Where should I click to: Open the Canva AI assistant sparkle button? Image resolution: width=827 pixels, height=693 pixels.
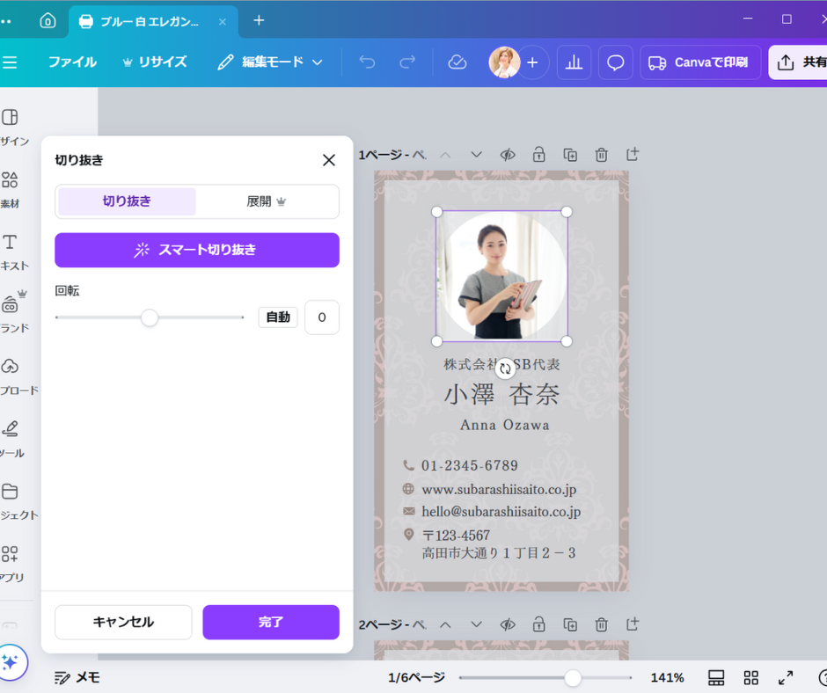[x=11, y=662]
